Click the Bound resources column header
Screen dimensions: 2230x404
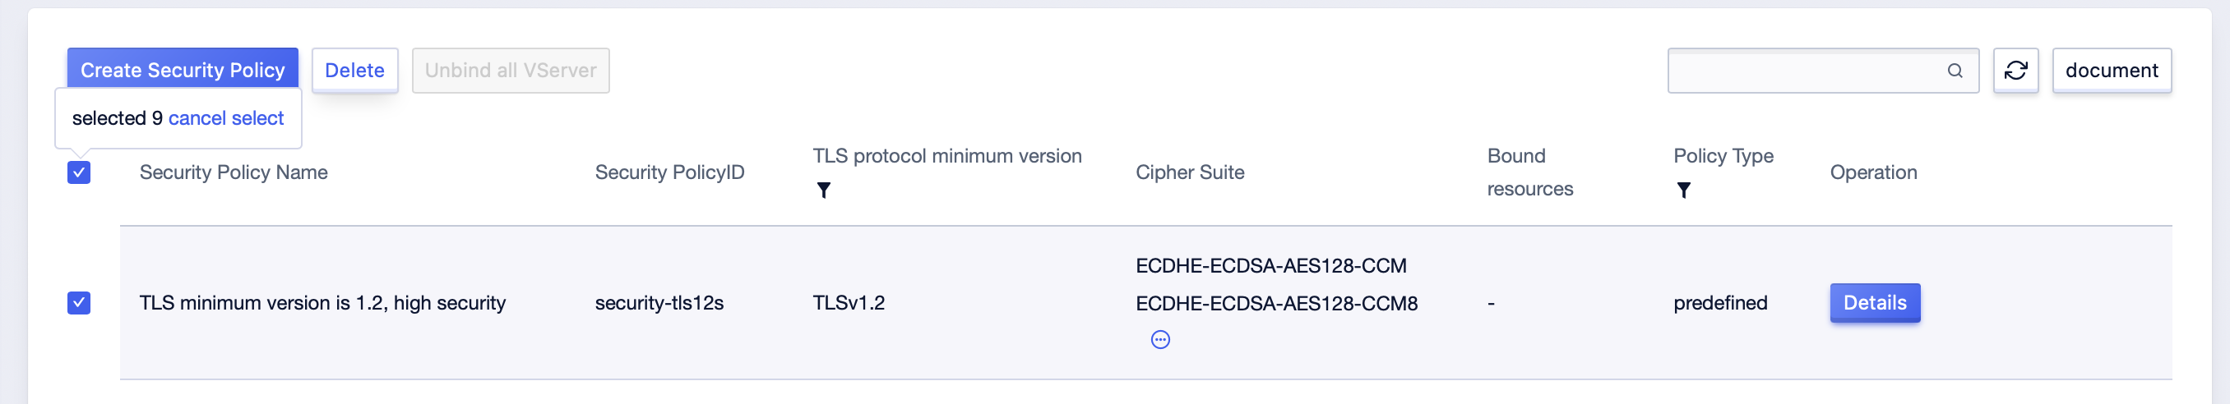pyautogui.click(x=1529, y=172)
